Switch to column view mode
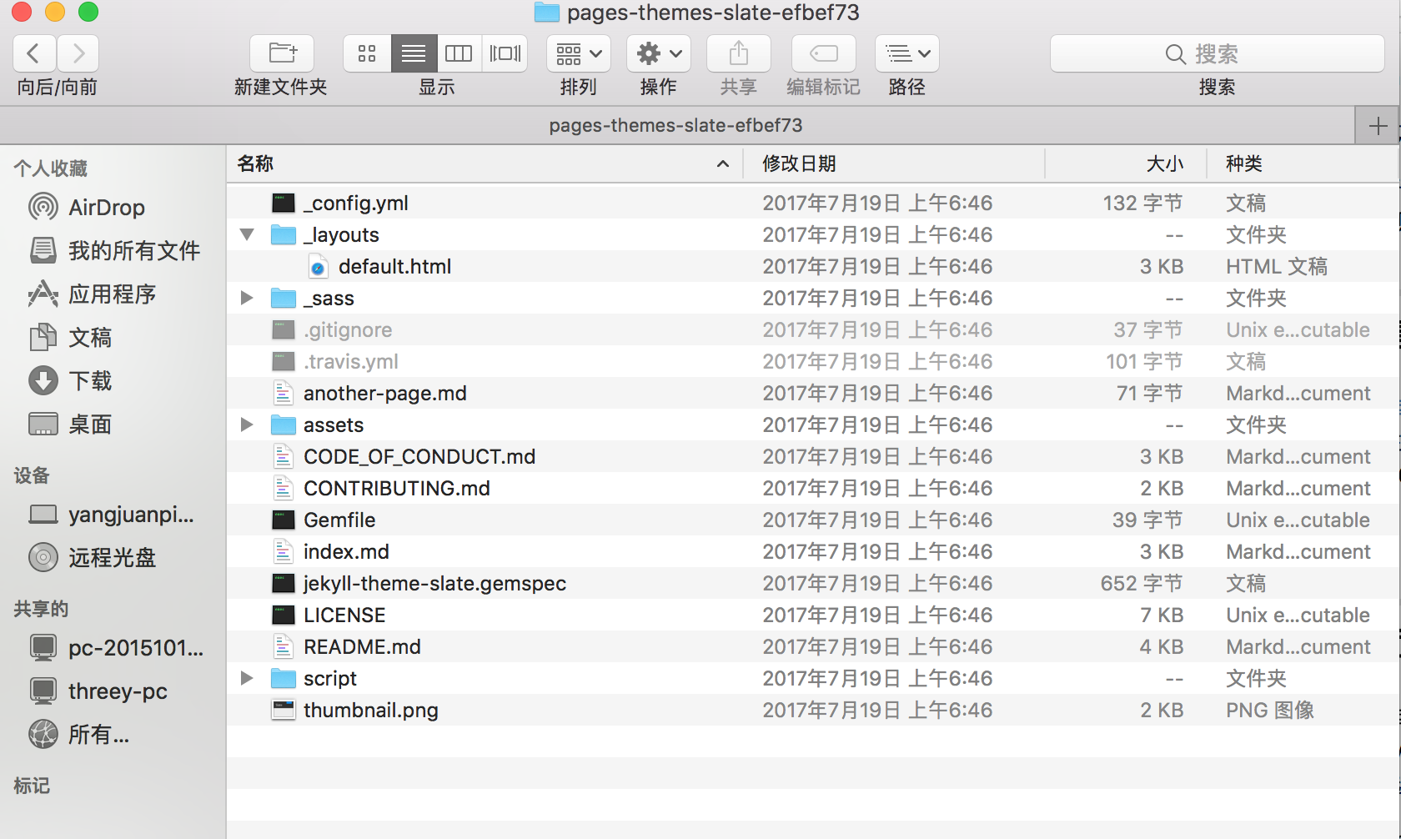1401x839 pixels. (x=459, y=54)
